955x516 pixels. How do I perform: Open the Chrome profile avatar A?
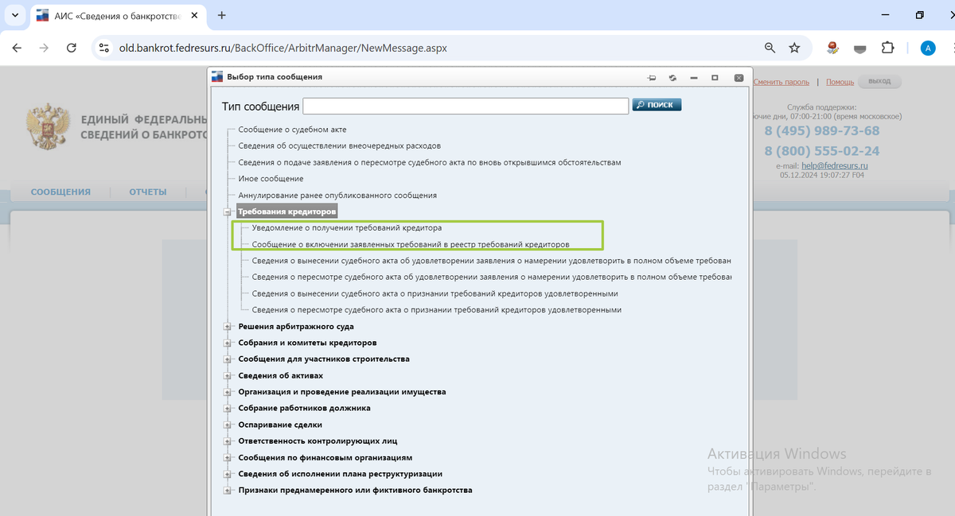[928, 48]
